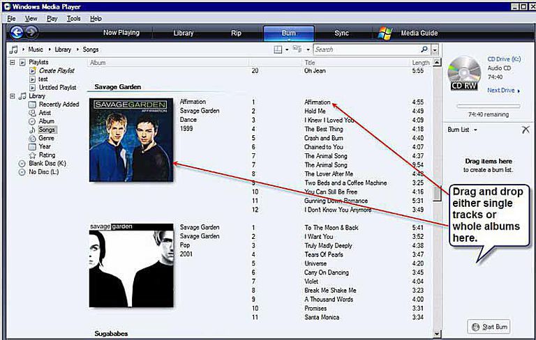Click the Songs note icon in sidebar
The image size is (536, 340).
pyautogui.click(x=32, y=130)
